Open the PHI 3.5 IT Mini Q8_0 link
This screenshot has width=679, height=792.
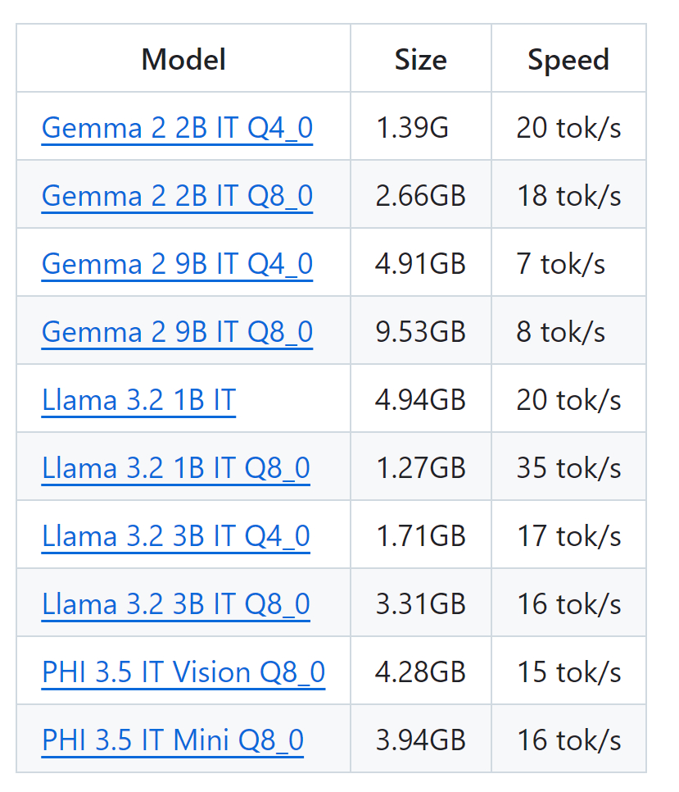pyautogui.click(x=173, y=740)
